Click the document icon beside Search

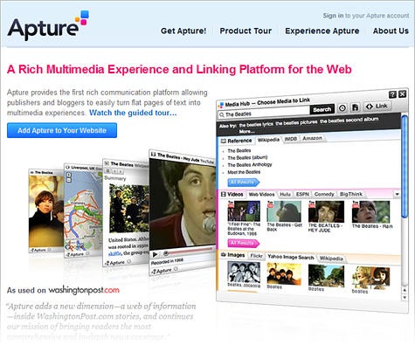[x=355, y=107]
